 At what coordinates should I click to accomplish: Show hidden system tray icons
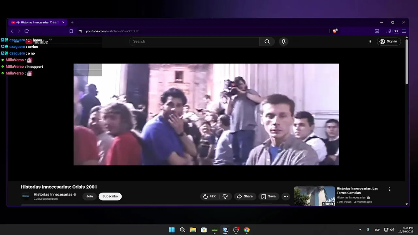click(x=360, y=230)
